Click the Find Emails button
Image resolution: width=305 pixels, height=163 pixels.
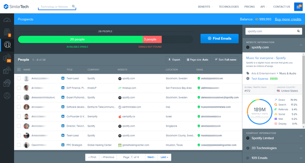(x=220, y=39)
